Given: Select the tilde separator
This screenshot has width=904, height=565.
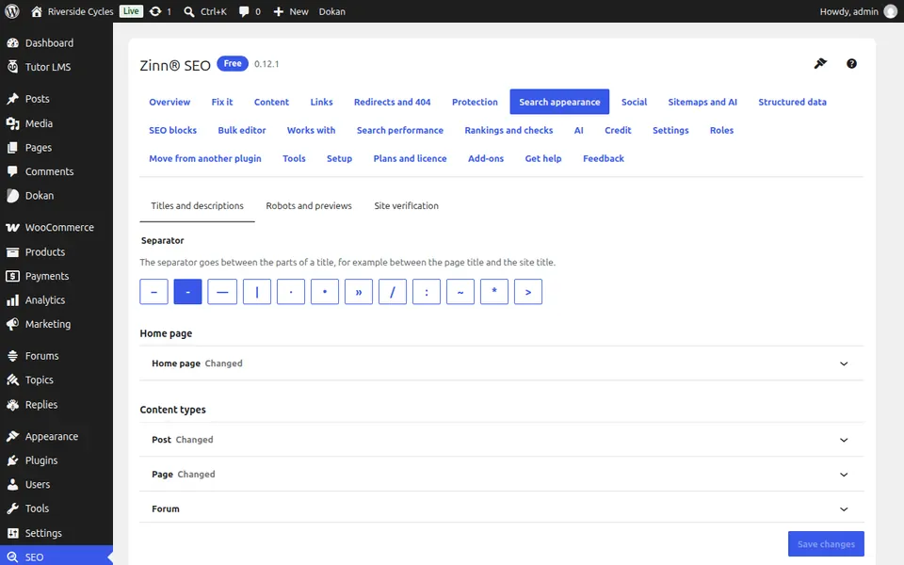Looking at the screenshot, I should pos(460,292).
